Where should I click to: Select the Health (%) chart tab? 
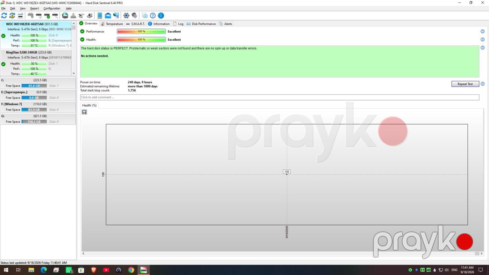(89, 106)
